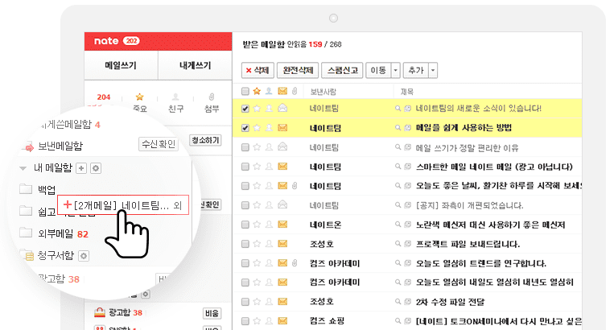This screenshot has width=614, height=330.
Task: Check the '오늘도 열심히 트렌드를 연구합니다' email
Action: 245,263
